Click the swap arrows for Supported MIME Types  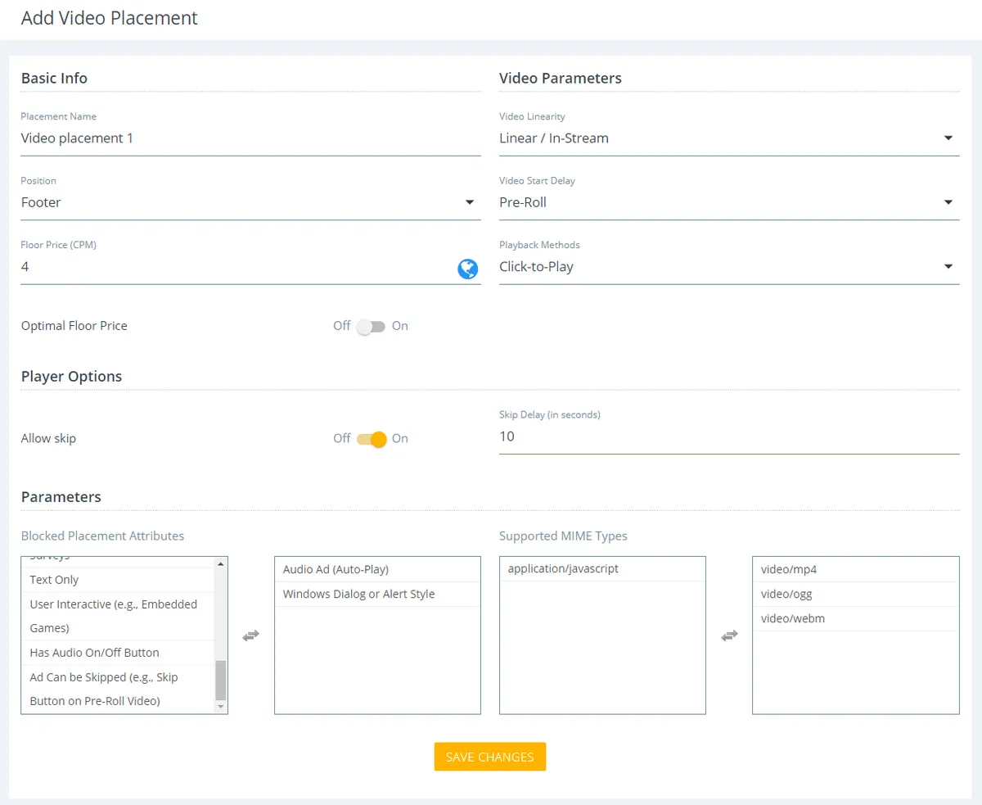[729, 635]
